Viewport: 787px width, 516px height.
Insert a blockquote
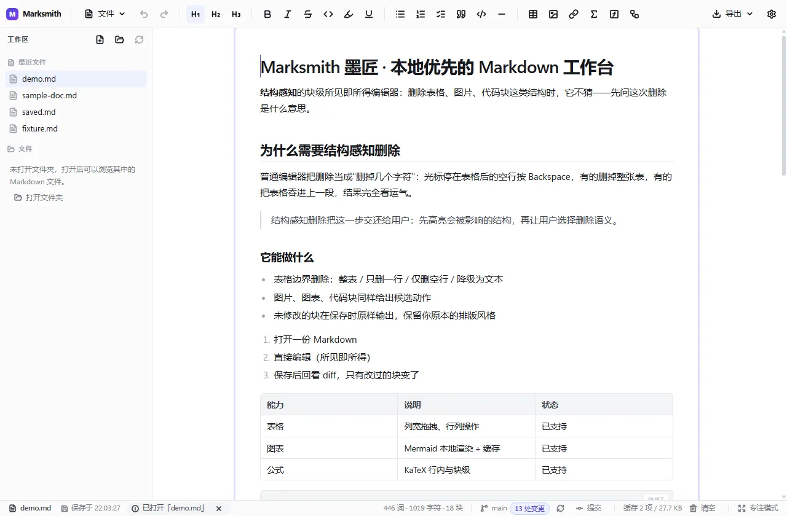point(461,14)
